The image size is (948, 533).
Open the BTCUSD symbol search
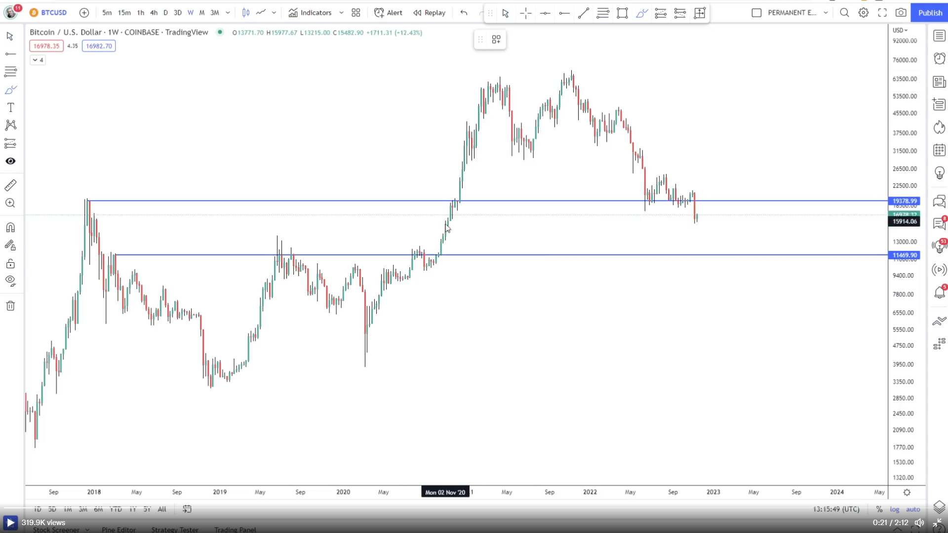(x=48, y=13)
